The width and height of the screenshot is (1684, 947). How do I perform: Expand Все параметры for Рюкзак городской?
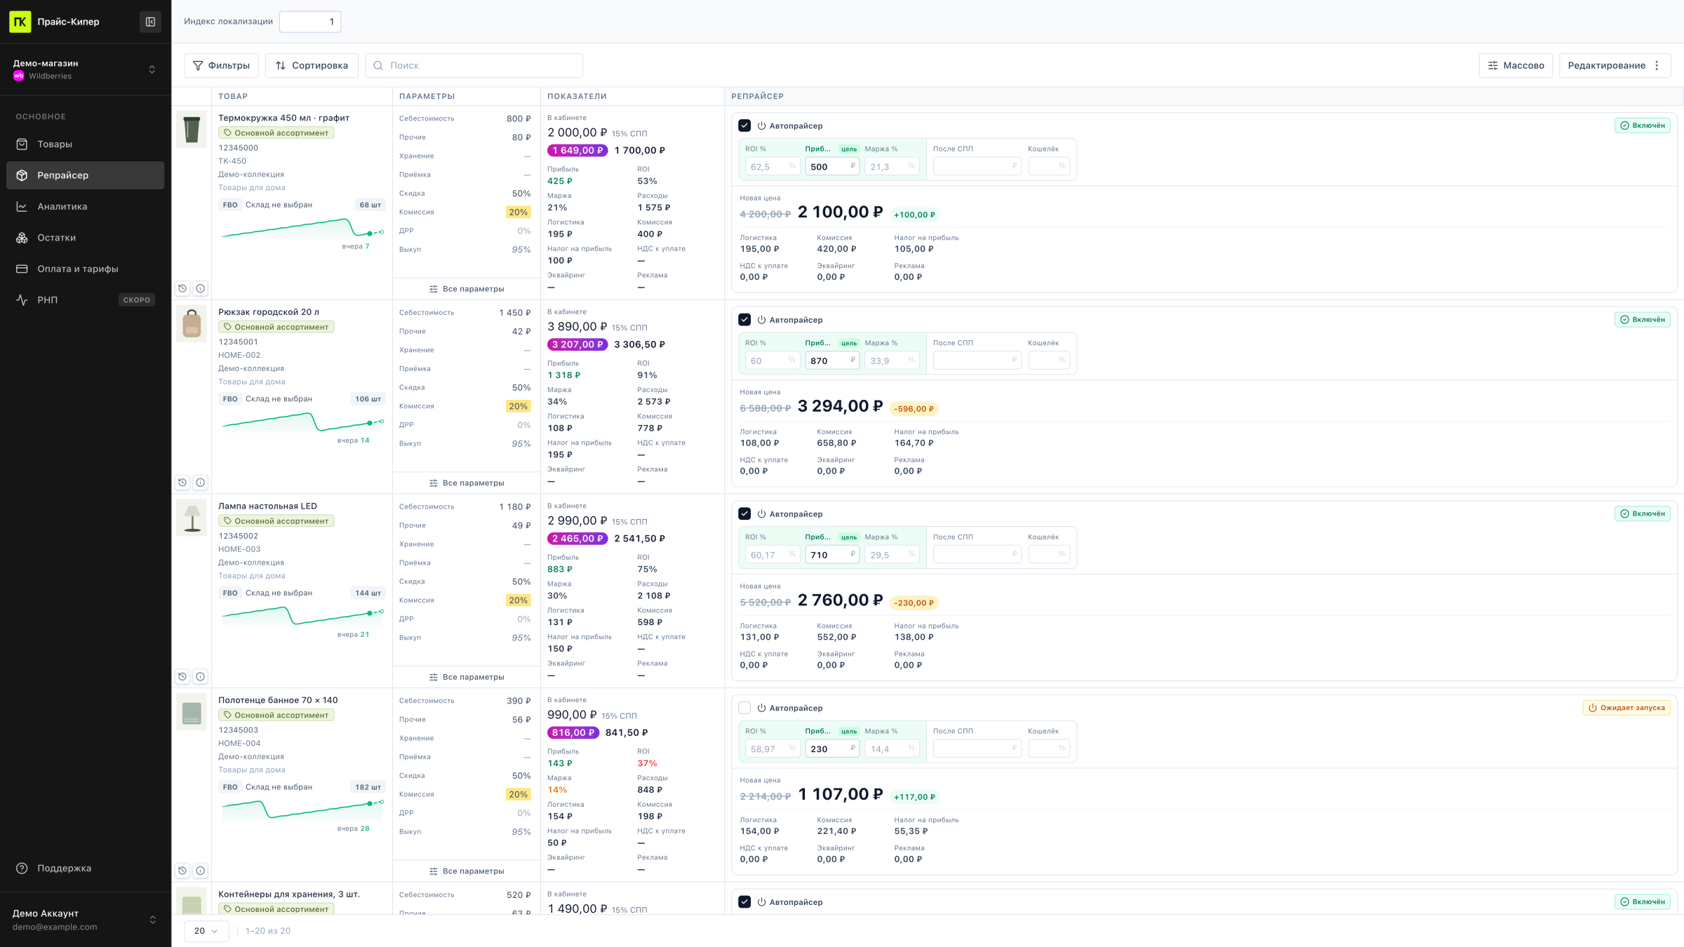[467, 483]
